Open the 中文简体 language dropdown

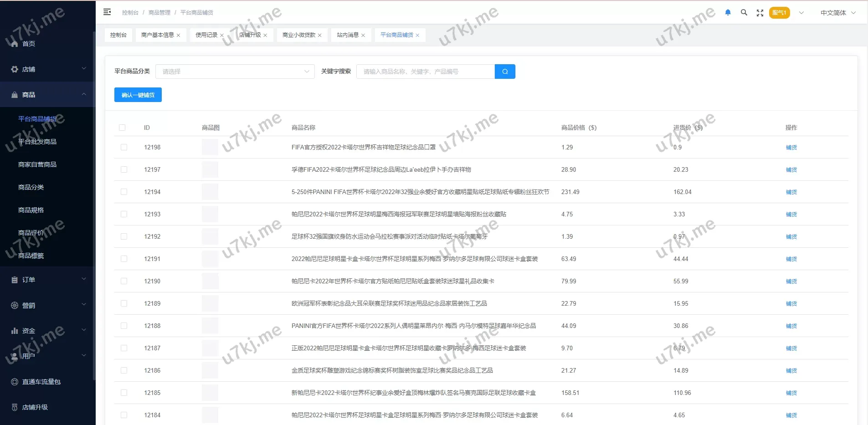coord(837,13)
